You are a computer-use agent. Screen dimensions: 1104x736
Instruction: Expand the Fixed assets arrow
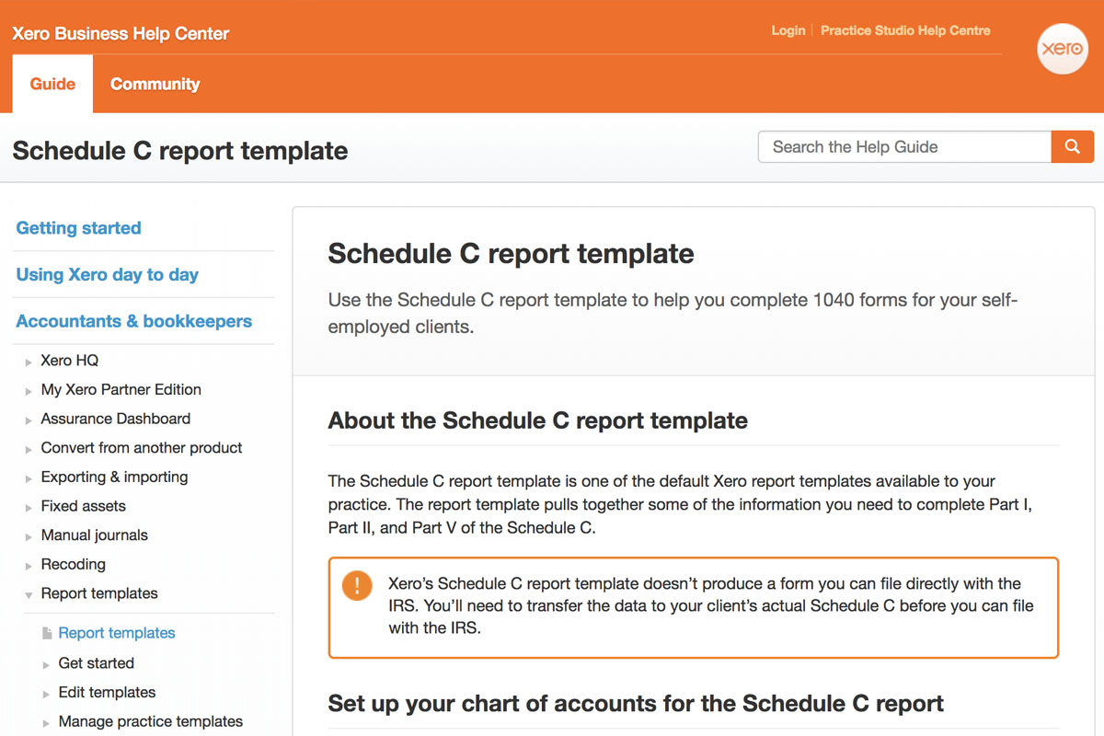(x=29, y=508)
